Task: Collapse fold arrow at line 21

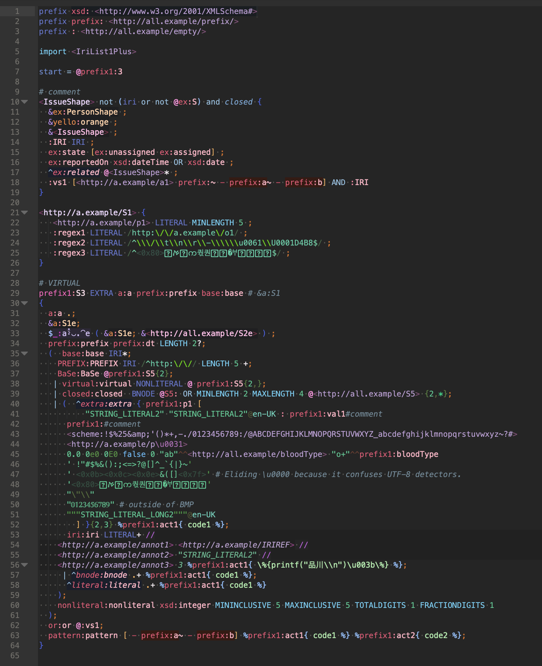Action: (24, 213)
